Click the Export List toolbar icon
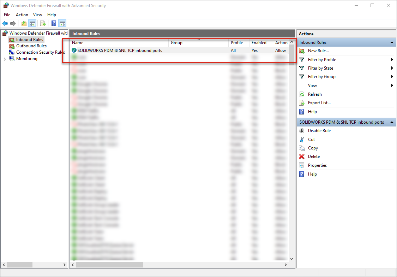The width and height of the screenshot is (397, 277). click(x=43, y=24)
